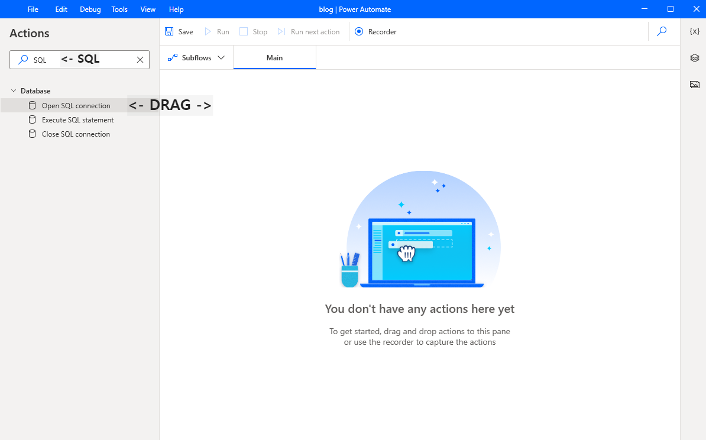Open the File menu

tap(33, 9)
